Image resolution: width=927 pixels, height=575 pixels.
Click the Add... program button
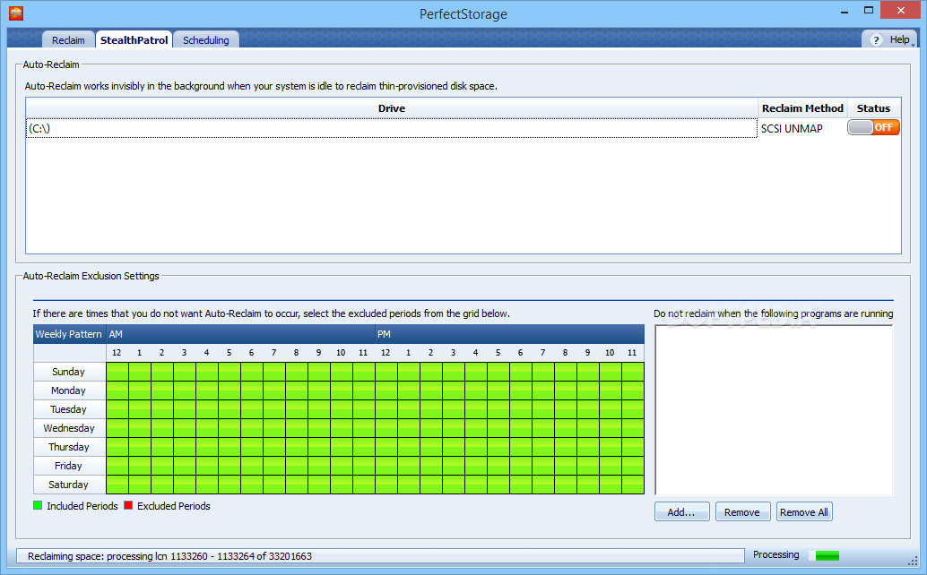[681, 511]
